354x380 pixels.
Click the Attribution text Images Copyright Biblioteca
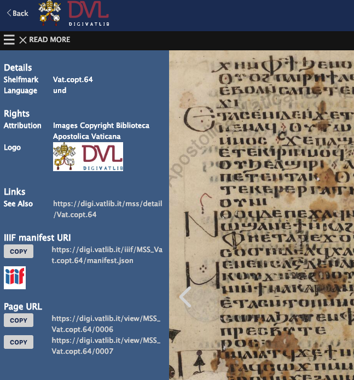tap(101, 126)
